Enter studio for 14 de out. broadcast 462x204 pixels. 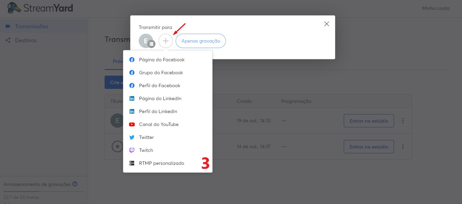[369, 147]
